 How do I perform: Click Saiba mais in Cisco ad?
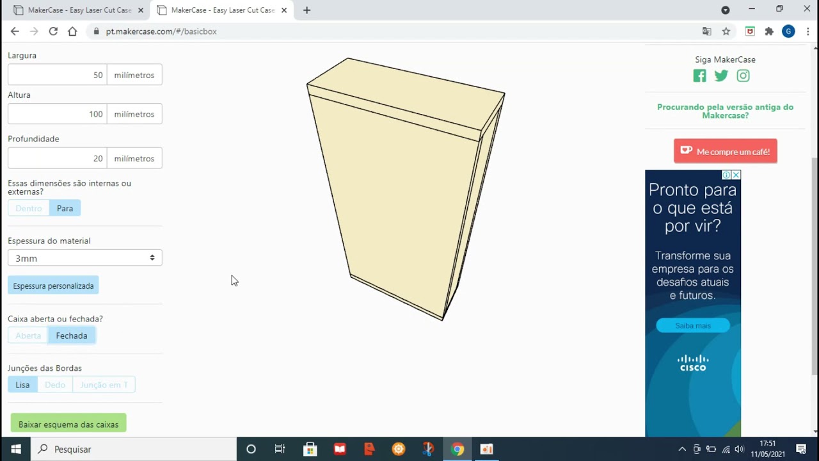point(693,325)
